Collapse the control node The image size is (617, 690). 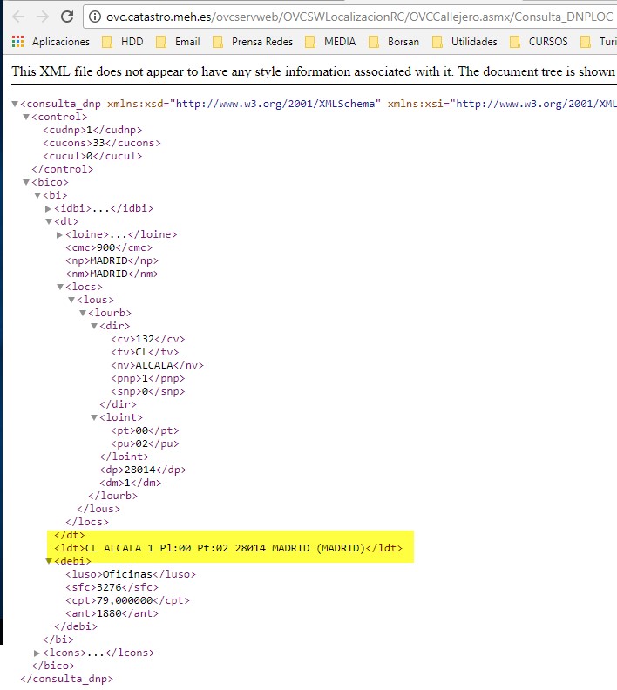(26, 117)
